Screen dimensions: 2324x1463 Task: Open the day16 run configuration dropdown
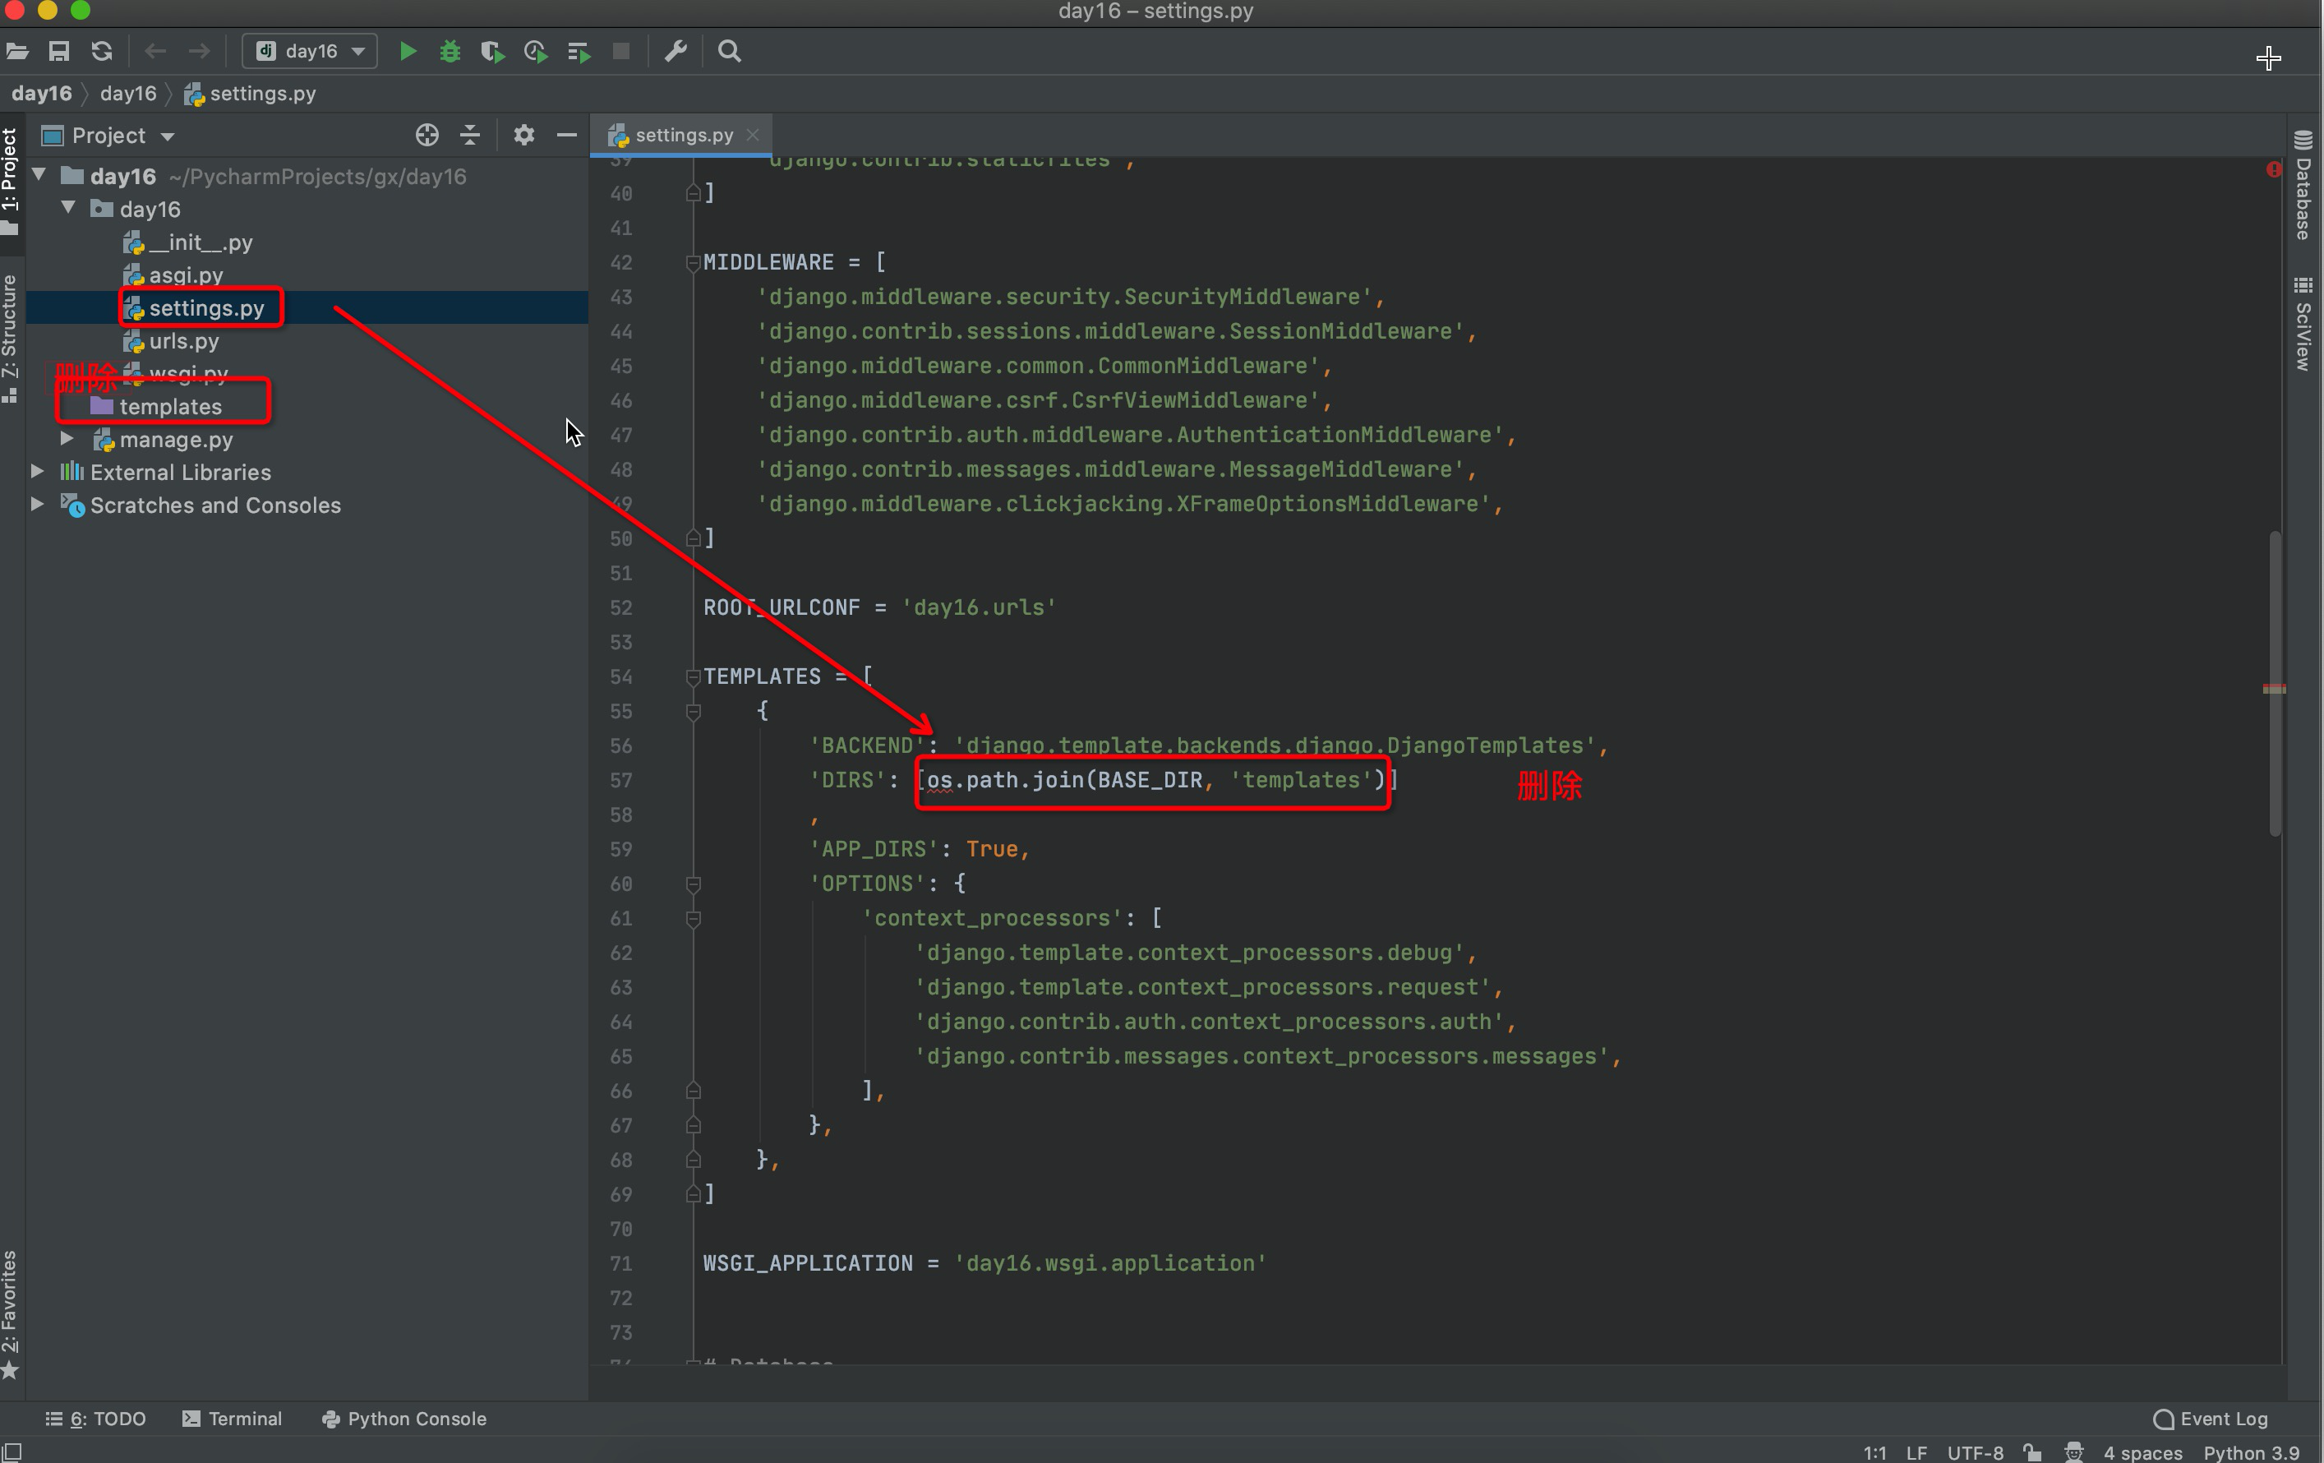(310, 51)
